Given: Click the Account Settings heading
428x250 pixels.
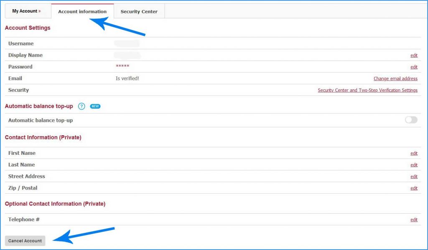Looking at the screenshot, I should pyautogui.click(x=28, y=28).
